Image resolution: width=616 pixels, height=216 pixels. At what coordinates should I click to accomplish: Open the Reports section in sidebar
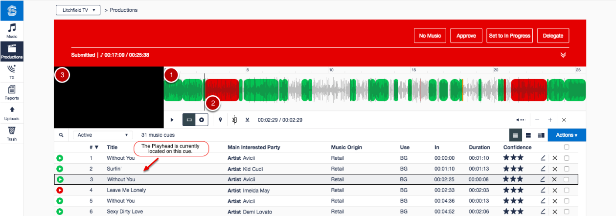click(x=12, y=92)
